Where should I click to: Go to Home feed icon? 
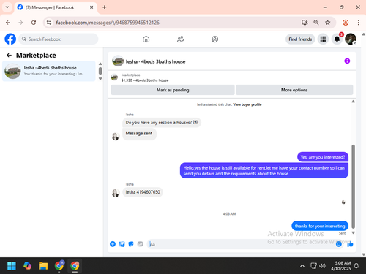pyautogui.click(x=146, y=39)
